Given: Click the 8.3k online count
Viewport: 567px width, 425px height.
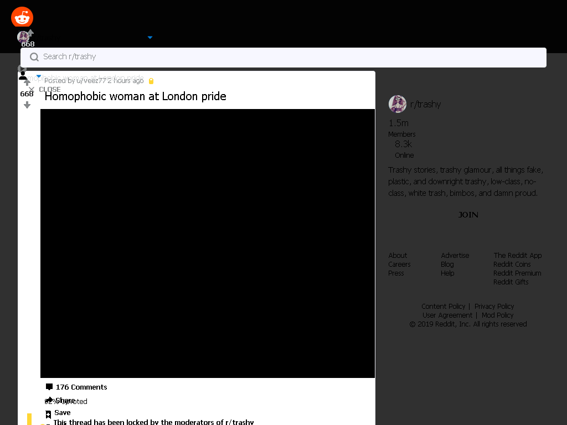Looking at the screenshot, I should (404, 144).
